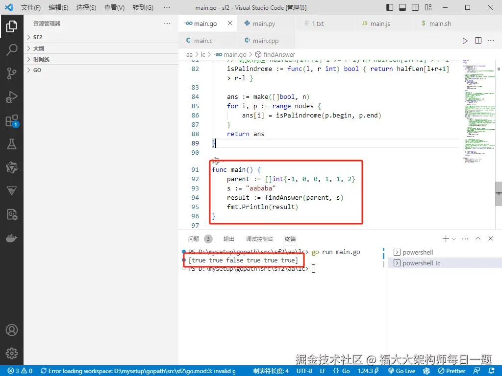Maximize the panel with up chevron

tap(478, 238)
